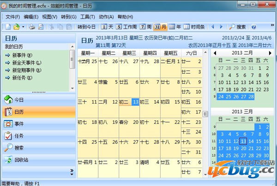The height and width of the screenshot is (186, 277).
Task: Open the 日历 navigation pane item
Action: point(39,112)
